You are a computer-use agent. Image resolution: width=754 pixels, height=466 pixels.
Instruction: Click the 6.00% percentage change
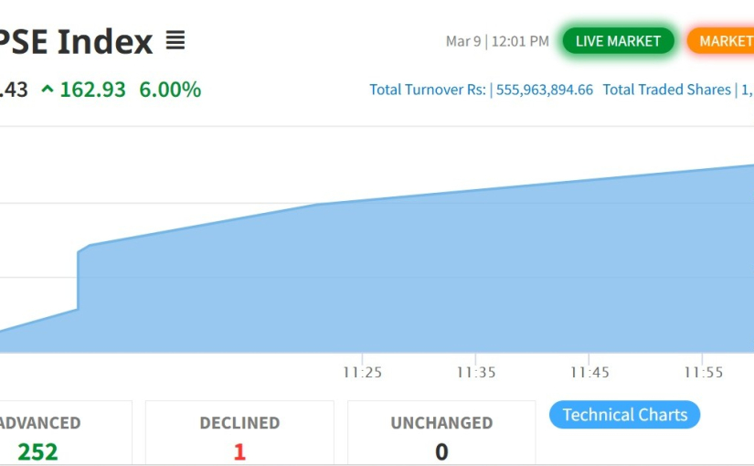170,90
